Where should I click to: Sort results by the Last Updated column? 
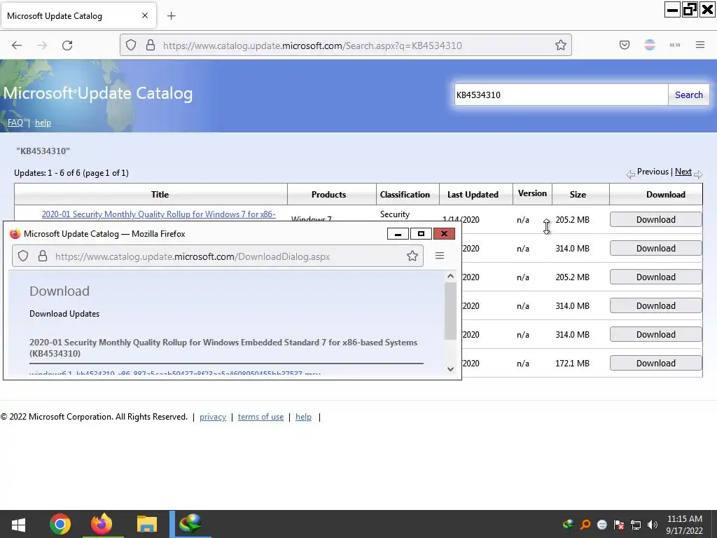pos(473,195)
